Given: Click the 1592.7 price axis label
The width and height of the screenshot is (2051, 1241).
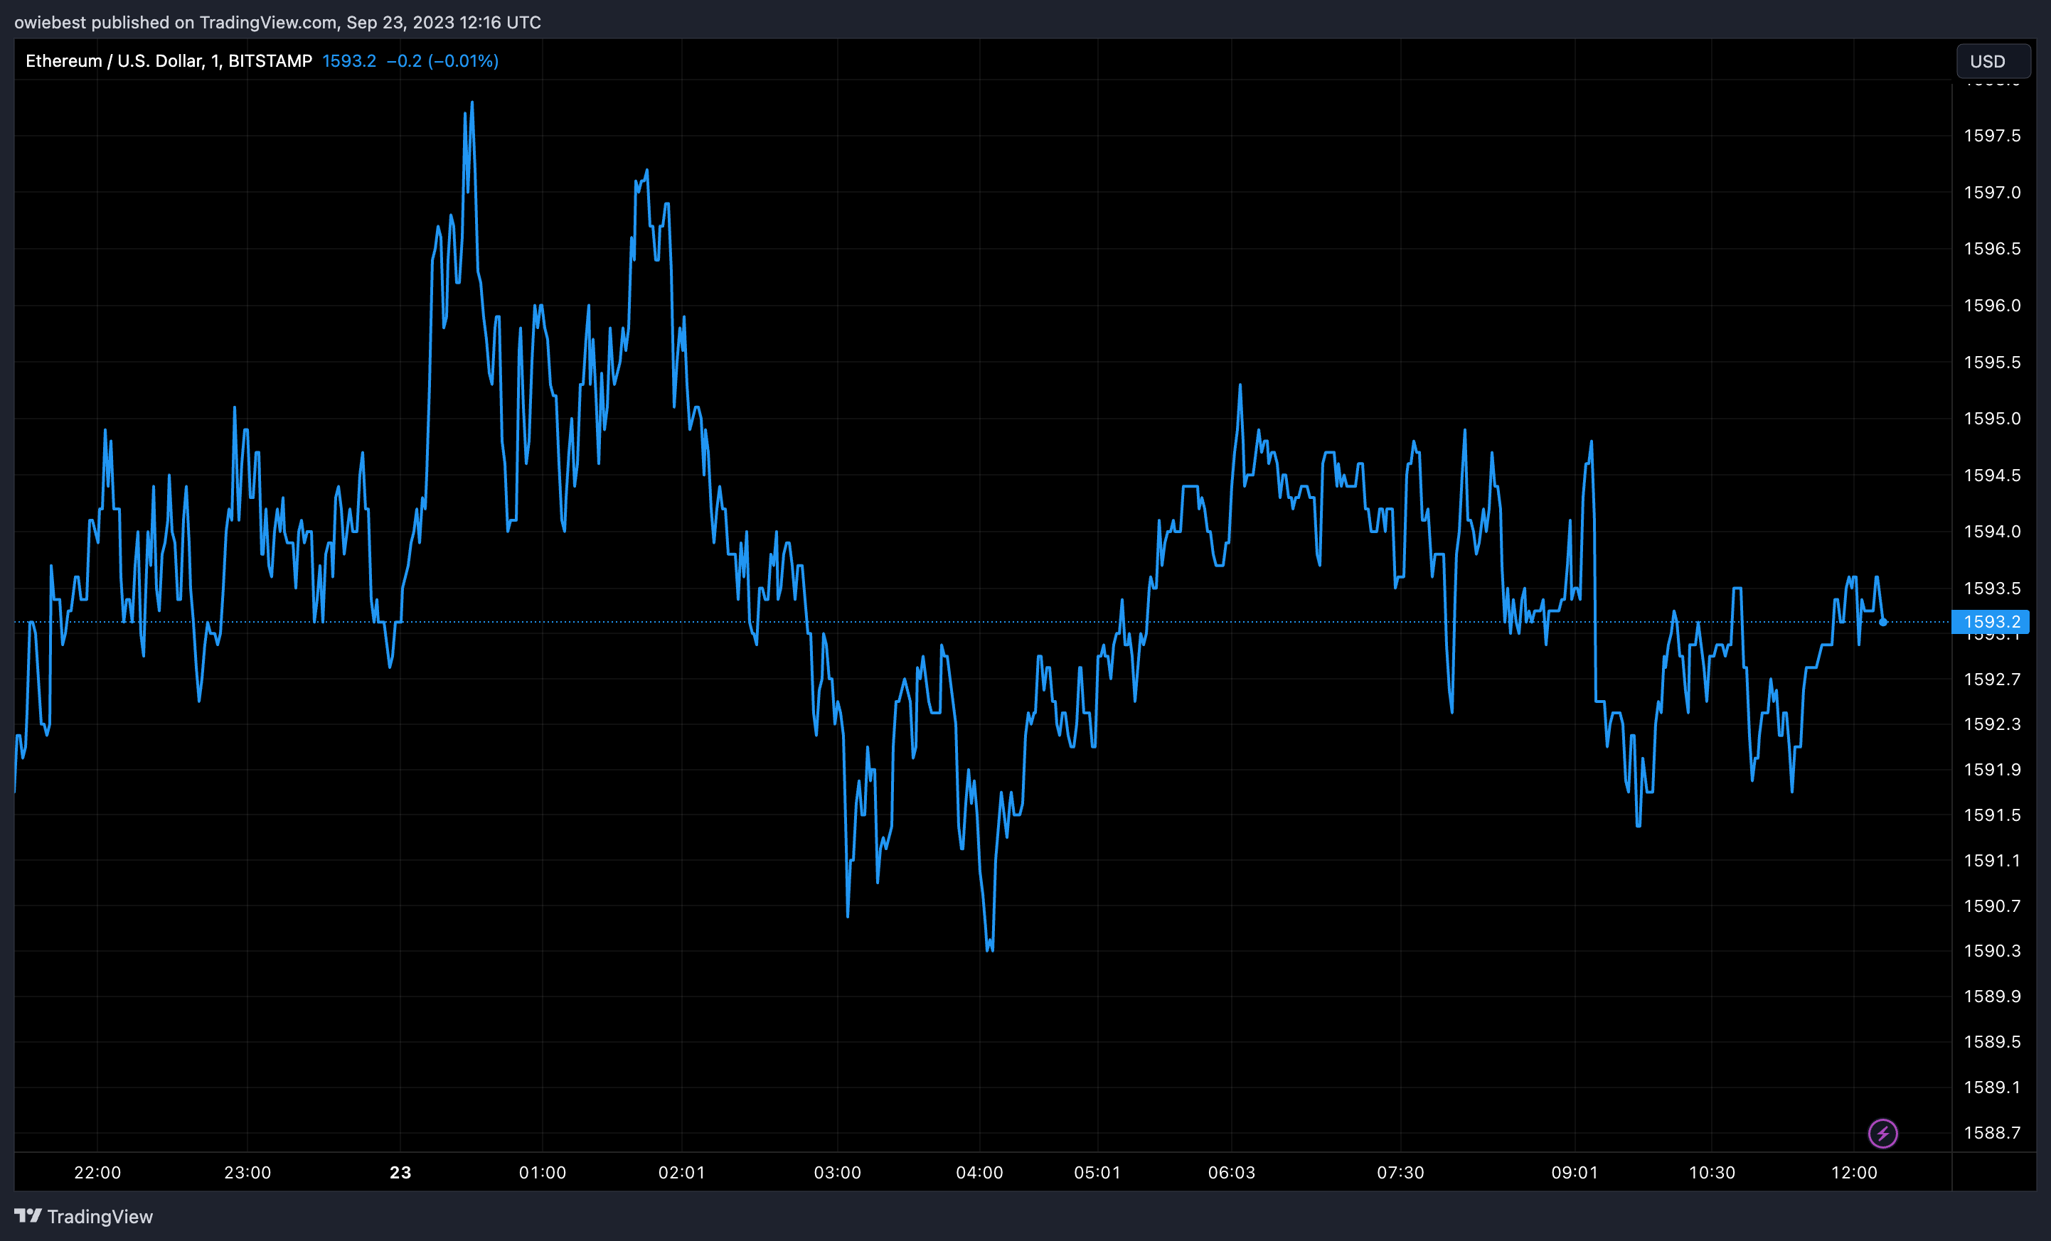Looking at the screenshot, I should [1992, 679].
